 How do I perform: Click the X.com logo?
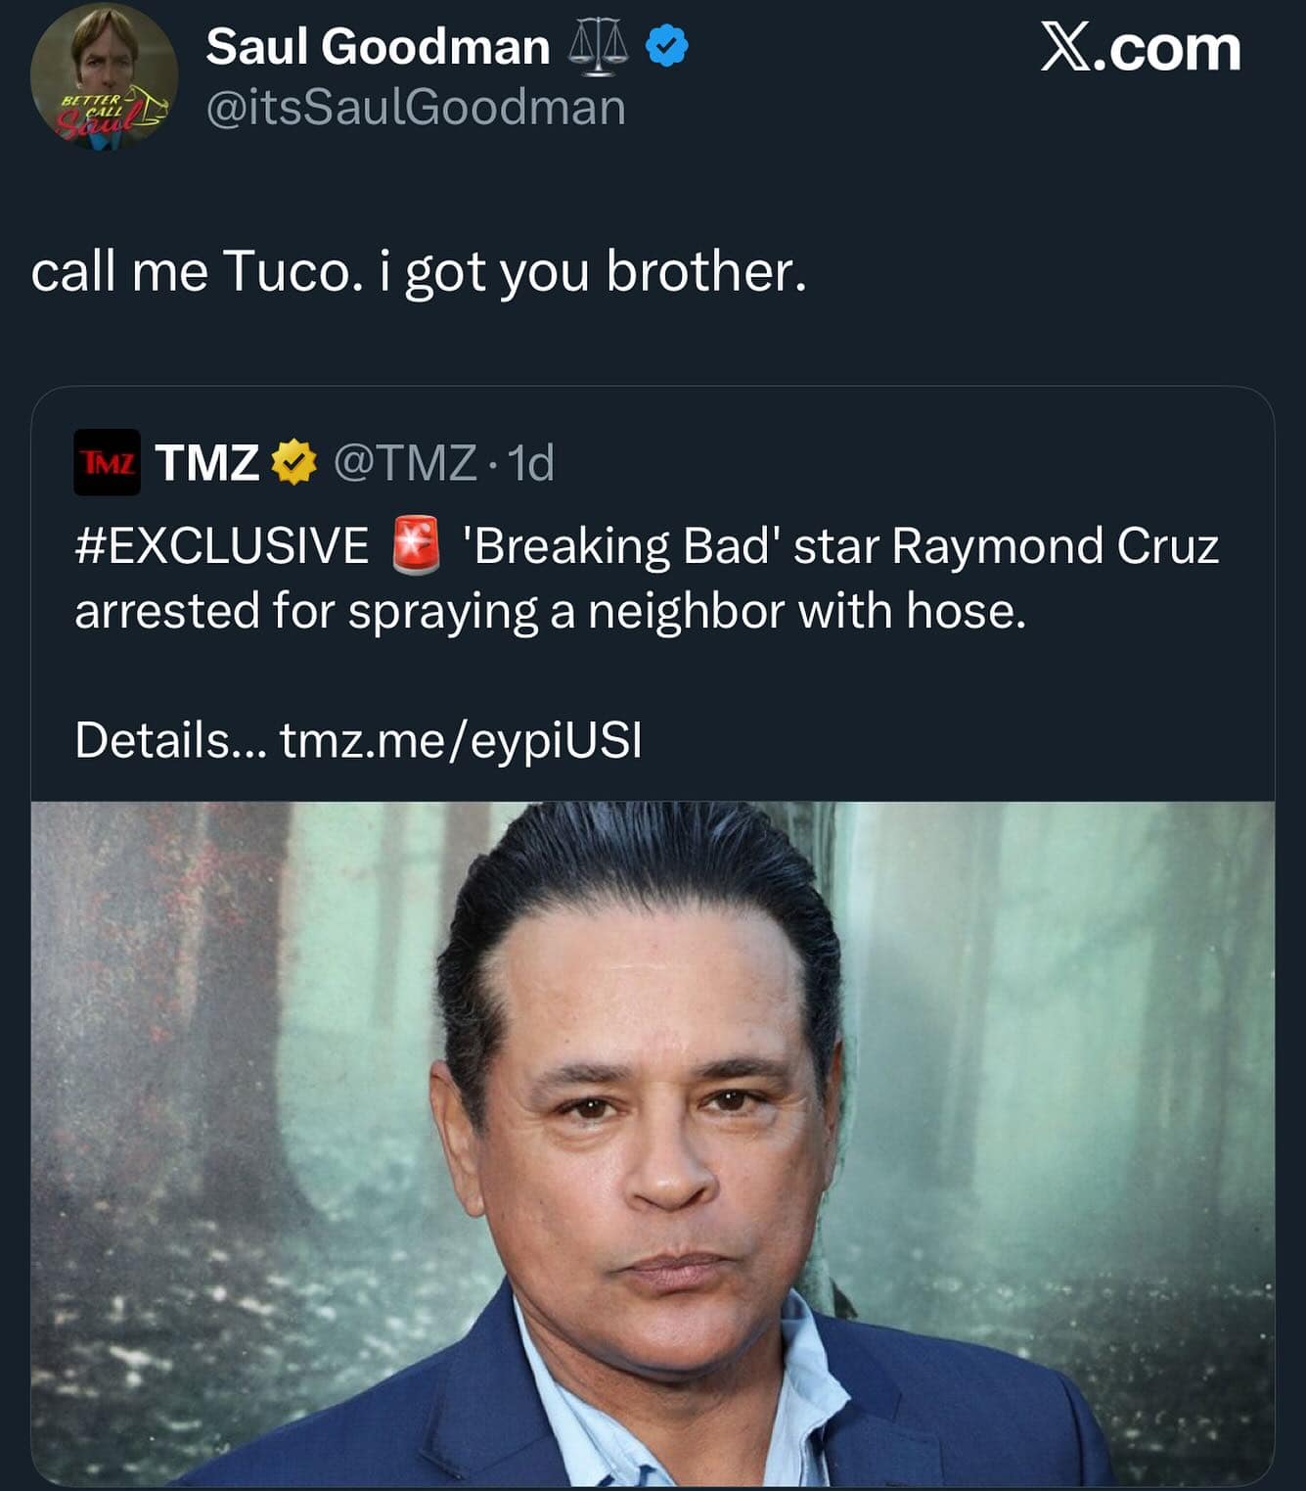[1140, 49]
